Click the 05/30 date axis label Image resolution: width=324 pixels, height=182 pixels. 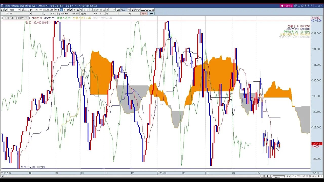pyautogui.click(x=315, y=173)
